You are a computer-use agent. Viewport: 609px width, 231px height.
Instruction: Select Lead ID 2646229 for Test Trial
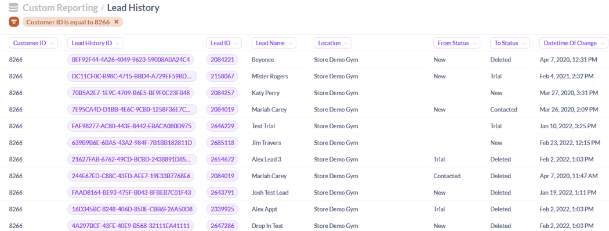click(x=222, y=126)
